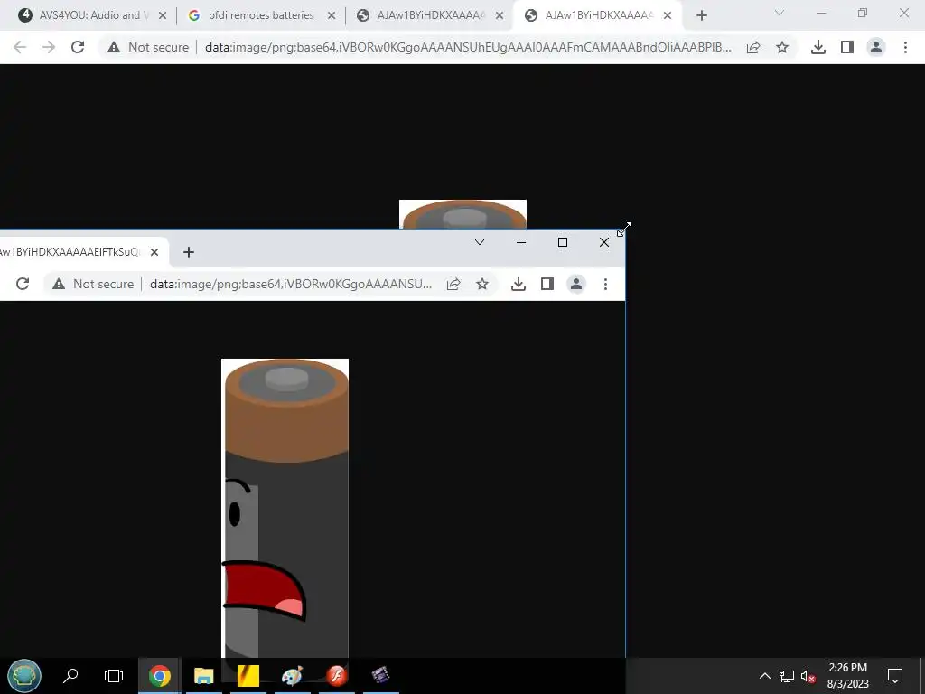Image resolution: width=925 pixels, height=694 pixels.
Task: Switch to the bfdi remotes batteries tab
Action: [x=261, y=15]
